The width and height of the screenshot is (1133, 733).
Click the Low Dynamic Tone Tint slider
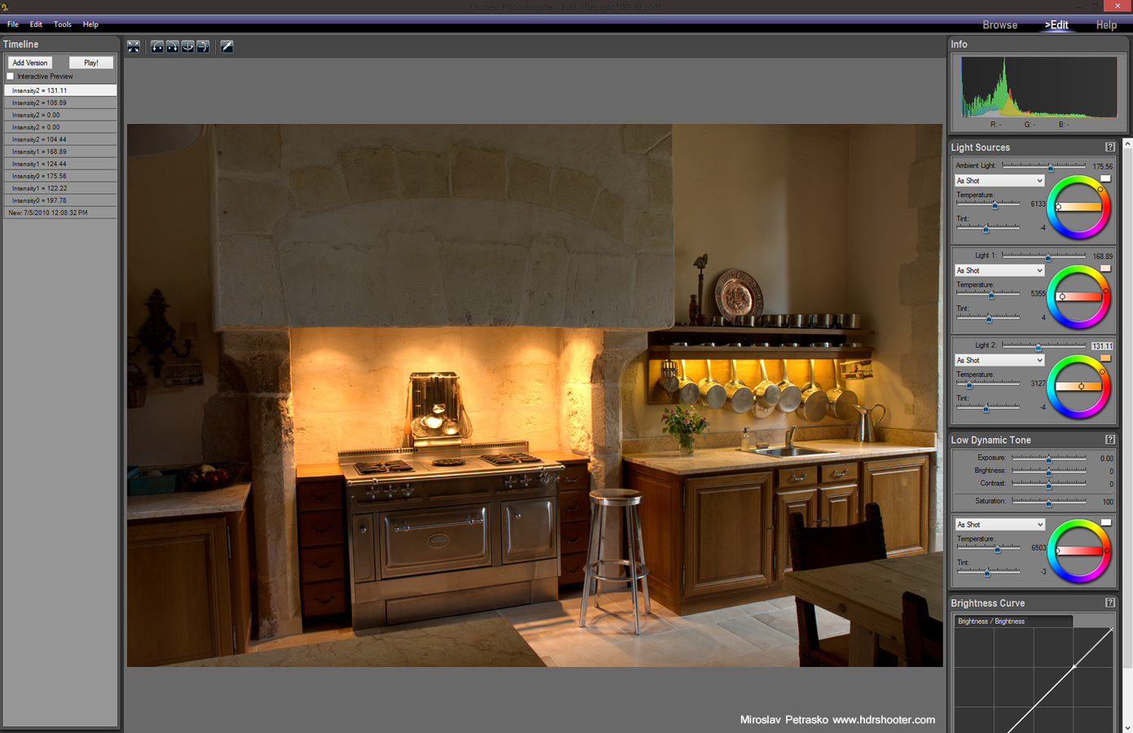pos(988,571)
